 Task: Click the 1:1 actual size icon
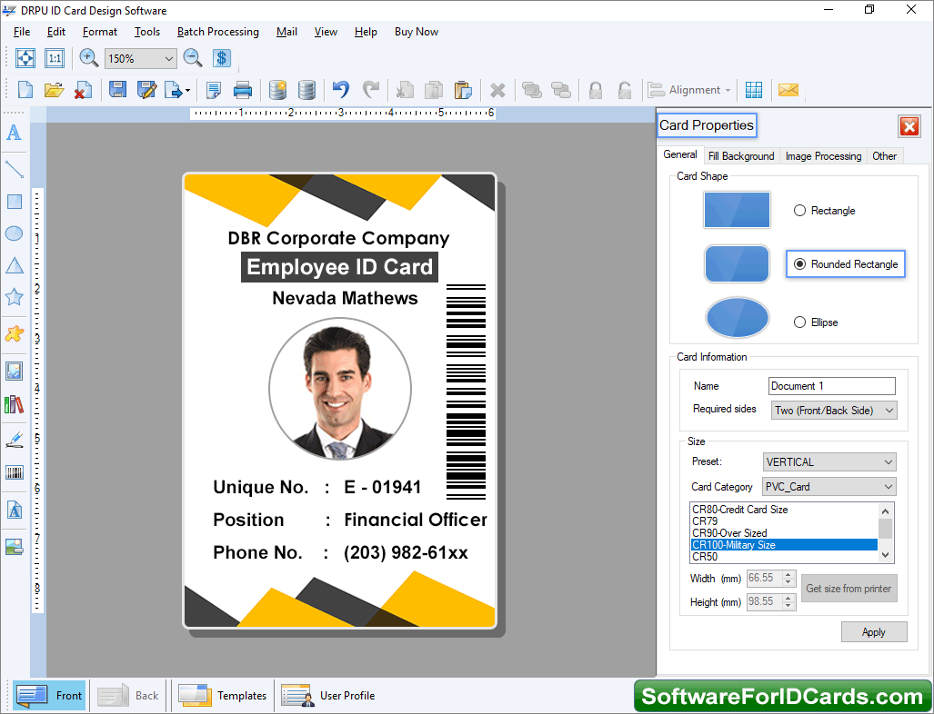[x=55, y=58]
